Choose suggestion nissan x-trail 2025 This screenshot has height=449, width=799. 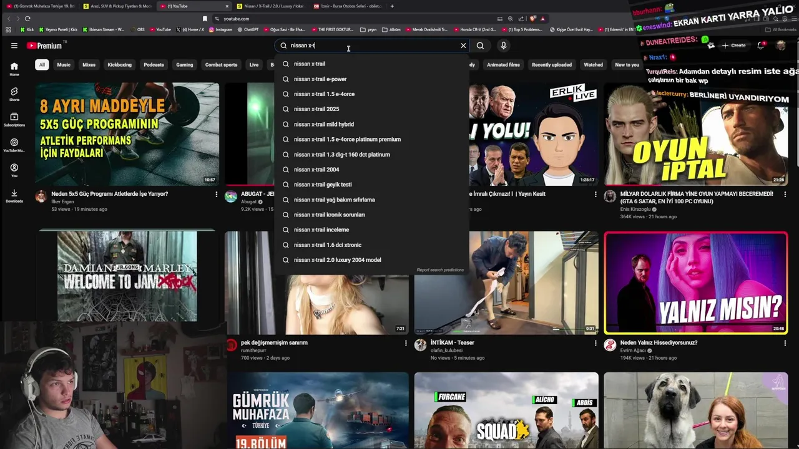coord(371,109)
